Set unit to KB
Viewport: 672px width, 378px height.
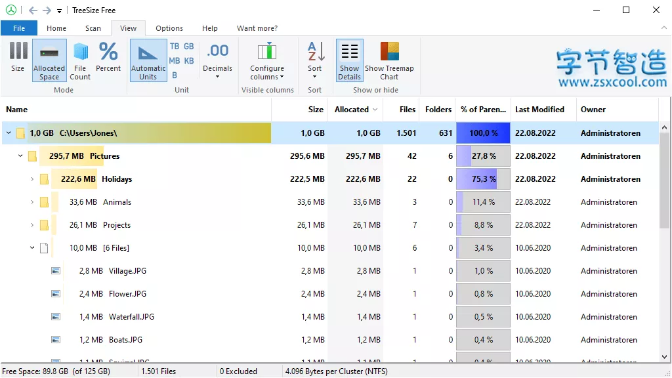coord(189,61)
